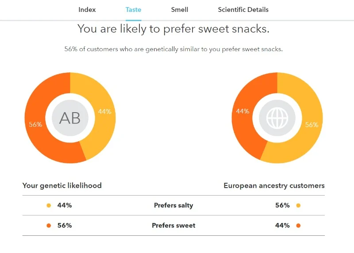Viewport: 354px width, 253px height.
Task: Click 'Your genetic likelihood' heading
Action: tap(62, 185)
